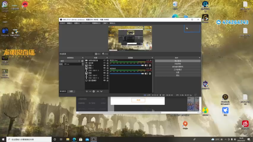Click the 滤镜 button in source toolbar
The image size is (253, 142).
click(x=105, y=54)
